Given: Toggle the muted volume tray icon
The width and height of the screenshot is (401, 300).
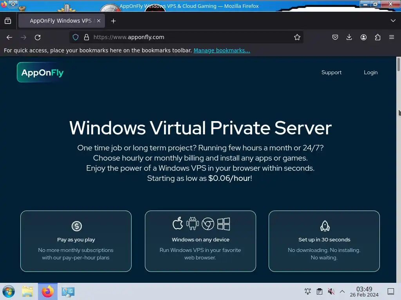Looking at the screenshot, I should coord(331,291).
